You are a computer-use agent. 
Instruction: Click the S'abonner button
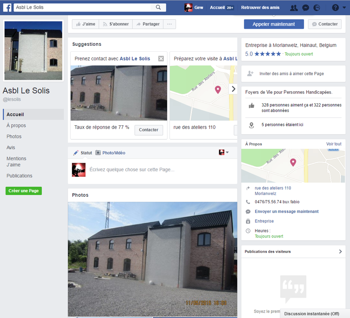click(115, 24)
